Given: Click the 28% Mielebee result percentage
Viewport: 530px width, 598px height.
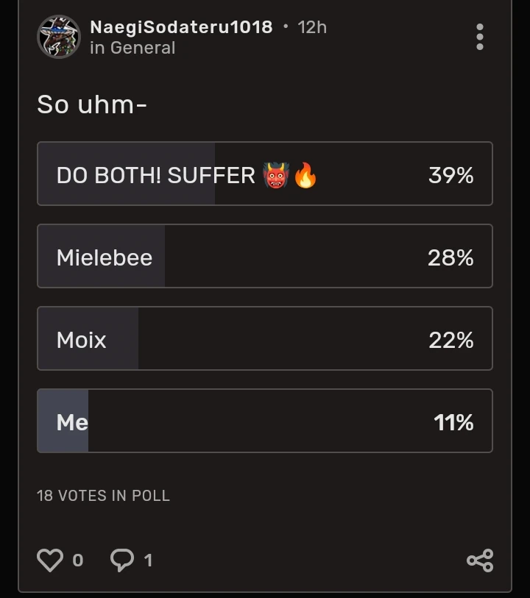Looking at the screenshot, I should pos(451,258).
